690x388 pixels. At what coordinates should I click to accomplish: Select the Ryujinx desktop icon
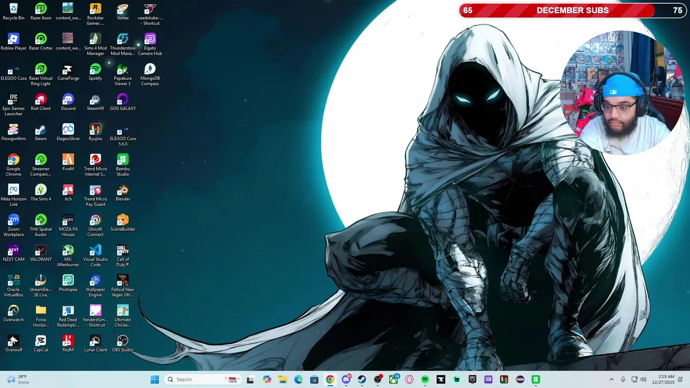coord(95,133)
